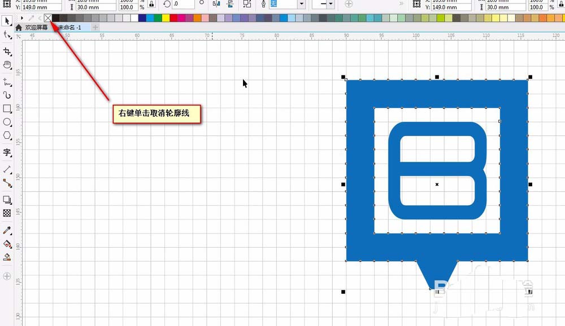Image resolution: width=565 pixels, height=326 pixels.
Task: Select the Interactive Fill bucket tool
Action: coord(7,244)
